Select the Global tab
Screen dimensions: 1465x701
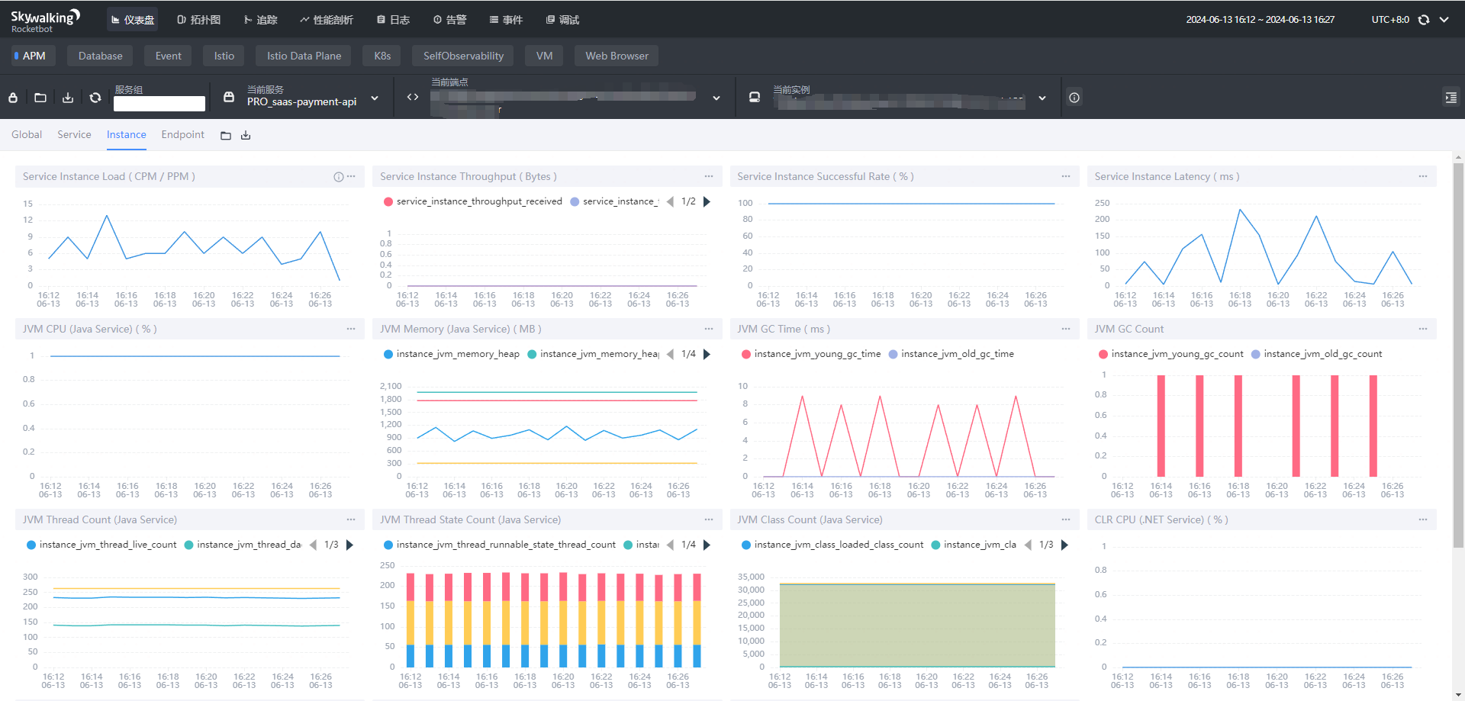click(27, 134)
